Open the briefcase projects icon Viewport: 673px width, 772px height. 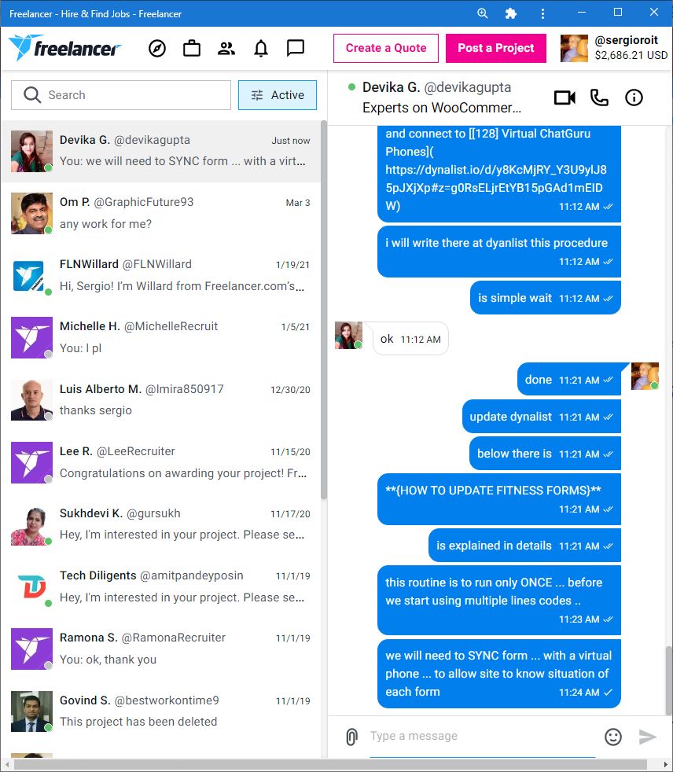(192, 48)
